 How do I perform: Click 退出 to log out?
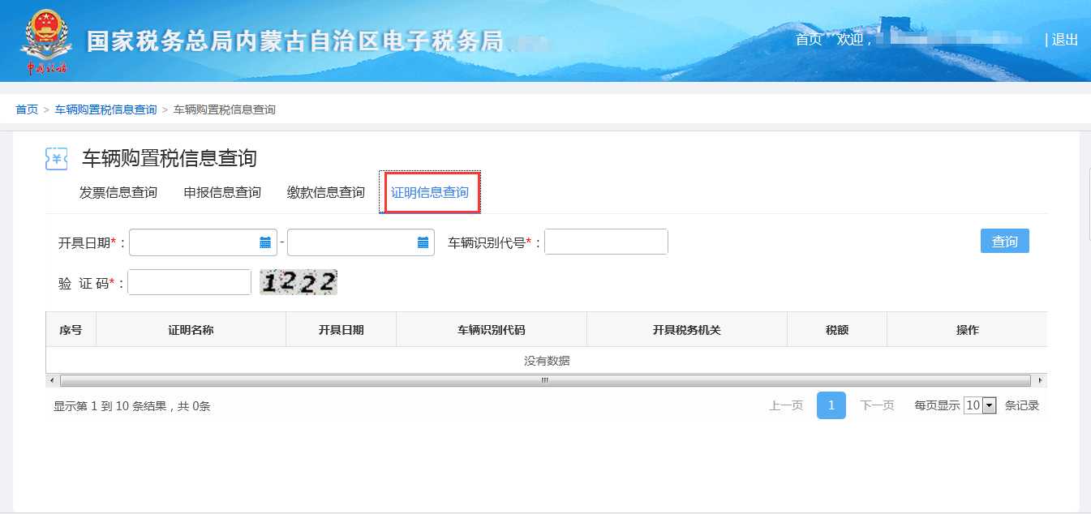tap(1064, 40)
